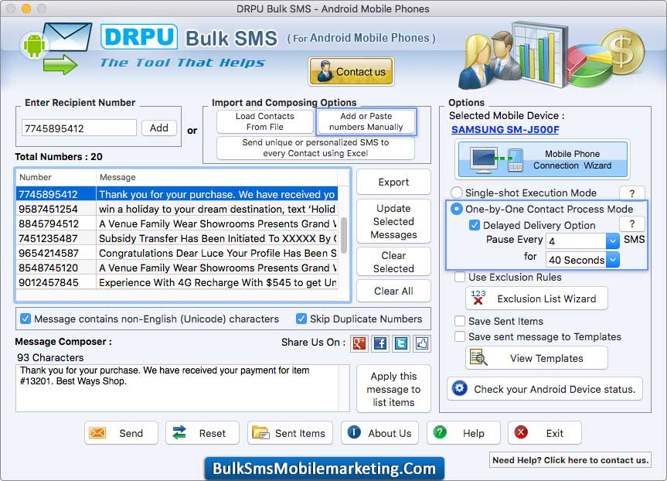Viewport: 667px width, 481px height.
Task: Click the View Templates magnifier icon
Action: click(x=478, y=357)
